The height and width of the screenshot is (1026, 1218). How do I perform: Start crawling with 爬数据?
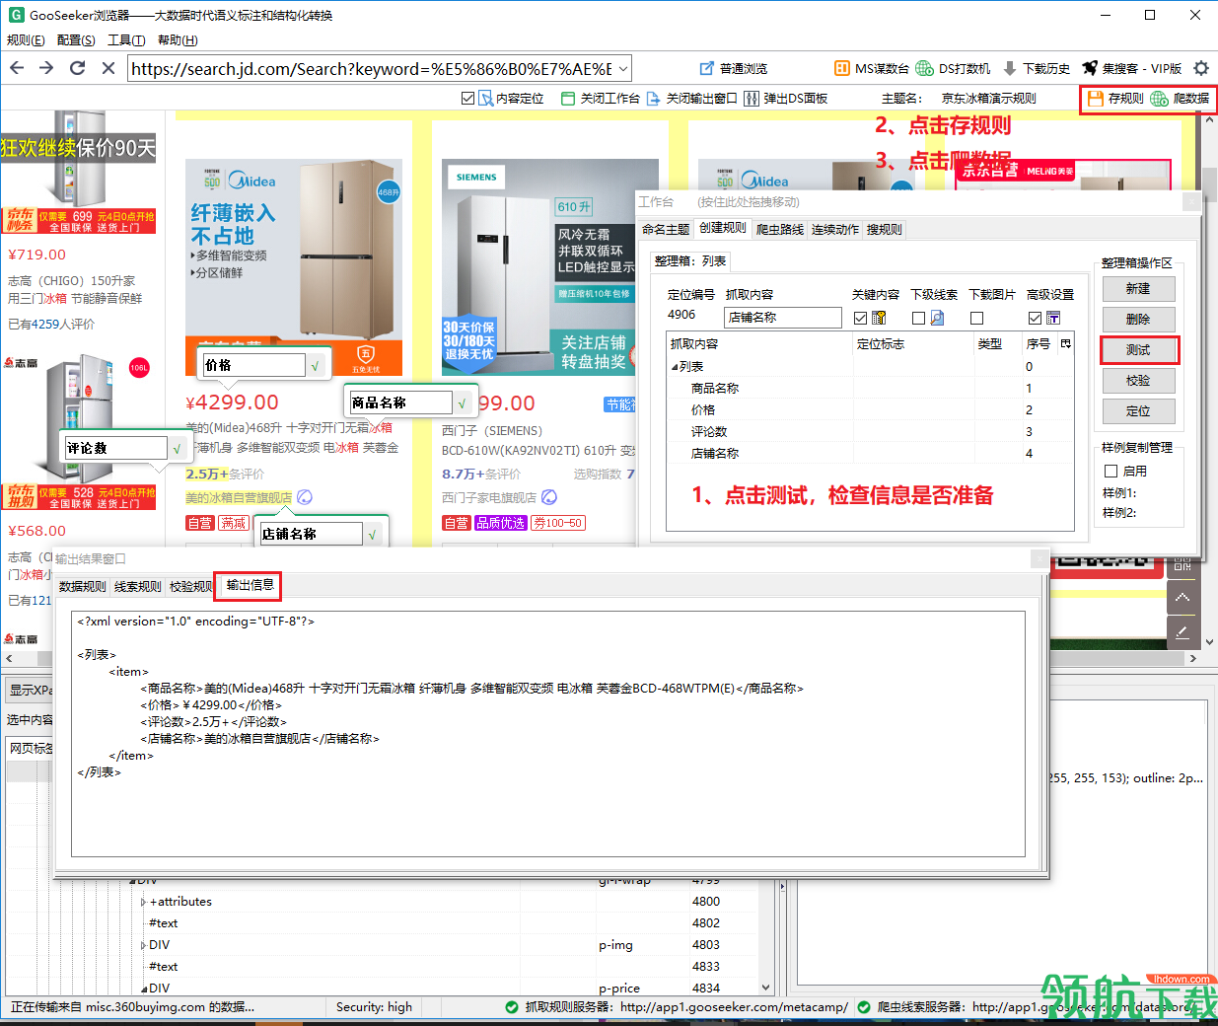pyautogui.click(x=1180, y=99)
